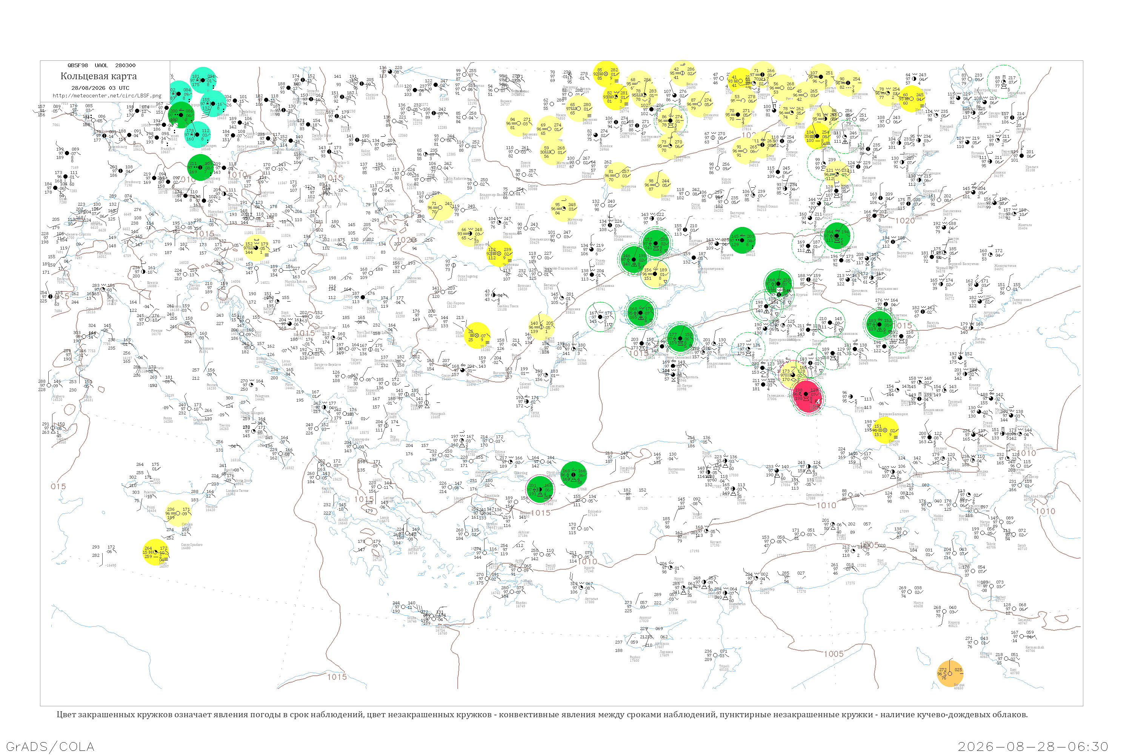Click the "GrADS/COLA" label in the footer
1132x755 pixels.
coord(50,746)
